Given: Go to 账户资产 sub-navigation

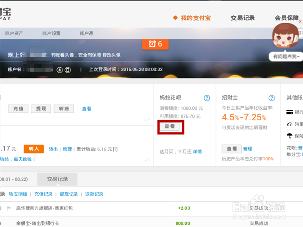Looking at the screenshot, I should [14, 33].
